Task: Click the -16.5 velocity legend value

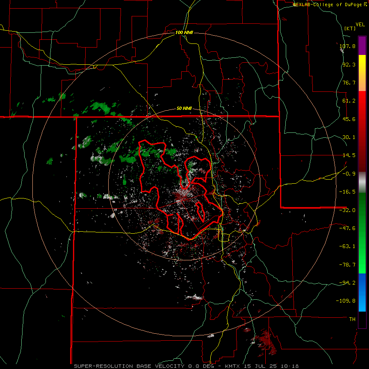Action: tap(347, 192)
